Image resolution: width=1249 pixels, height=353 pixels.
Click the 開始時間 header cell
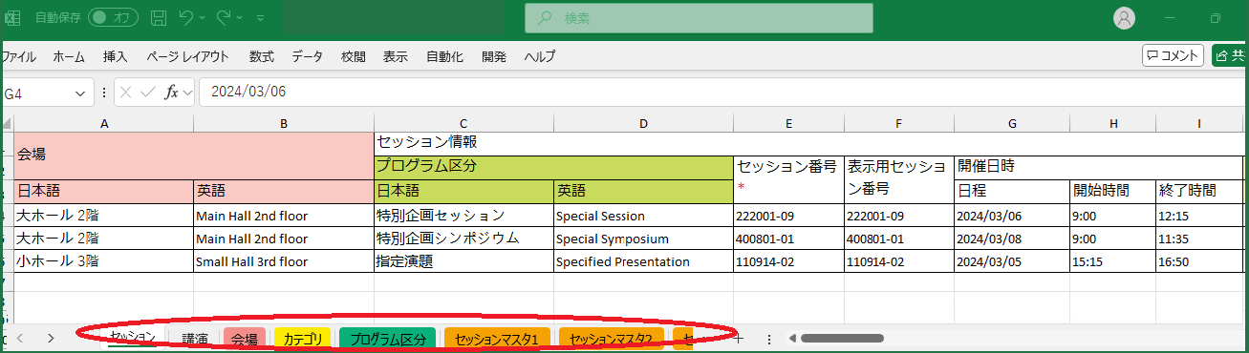1112,191
